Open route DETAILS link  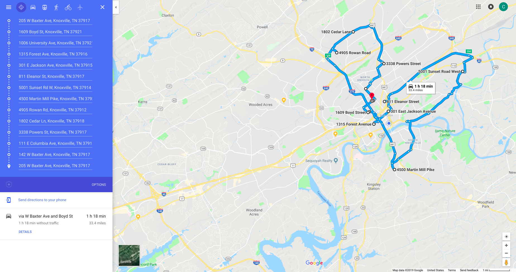[25, 232]
